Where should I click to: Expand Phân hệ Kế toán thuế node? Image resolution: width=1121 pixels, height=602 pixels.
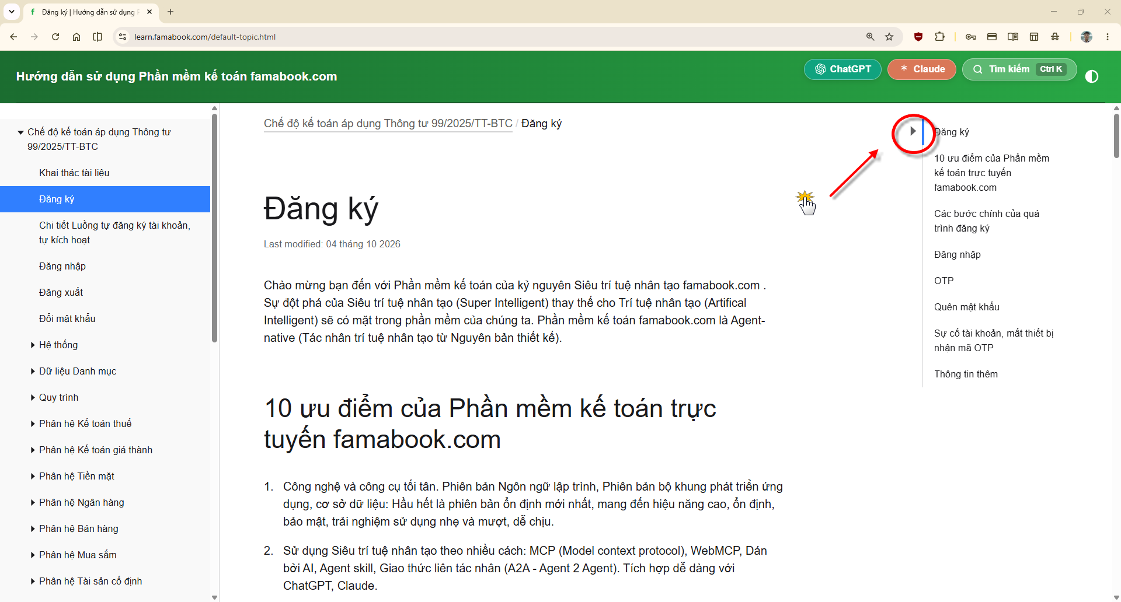33,424
